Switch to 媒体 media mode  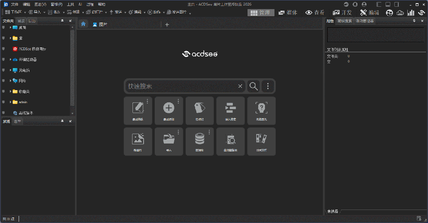tap(288, 13)
